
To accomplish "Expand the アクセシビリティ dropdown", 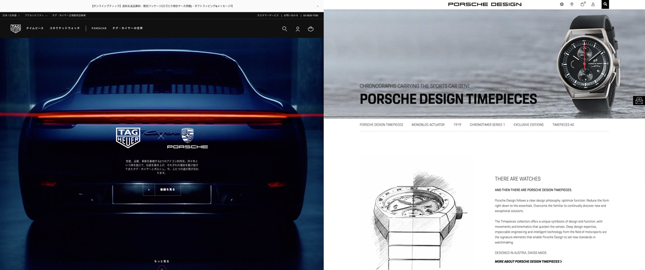I will [x=36, y=16].
